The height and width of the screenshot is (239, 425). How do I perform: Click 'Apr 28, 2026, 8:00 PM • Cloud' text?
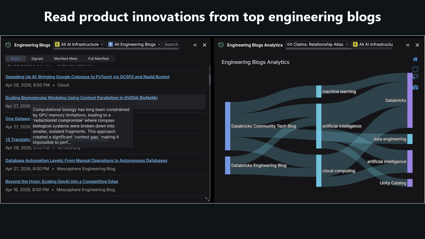(37, 85)
